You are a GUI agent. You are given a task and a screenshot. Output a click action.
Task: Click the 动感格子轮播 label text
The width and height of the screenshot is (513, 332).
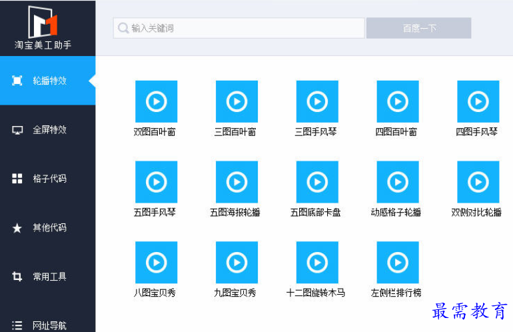pos(396,213)
